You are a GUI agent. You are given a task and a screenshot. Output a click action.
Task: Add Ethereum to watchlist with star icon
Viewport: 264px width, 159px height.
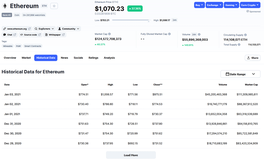coord(54,6)
